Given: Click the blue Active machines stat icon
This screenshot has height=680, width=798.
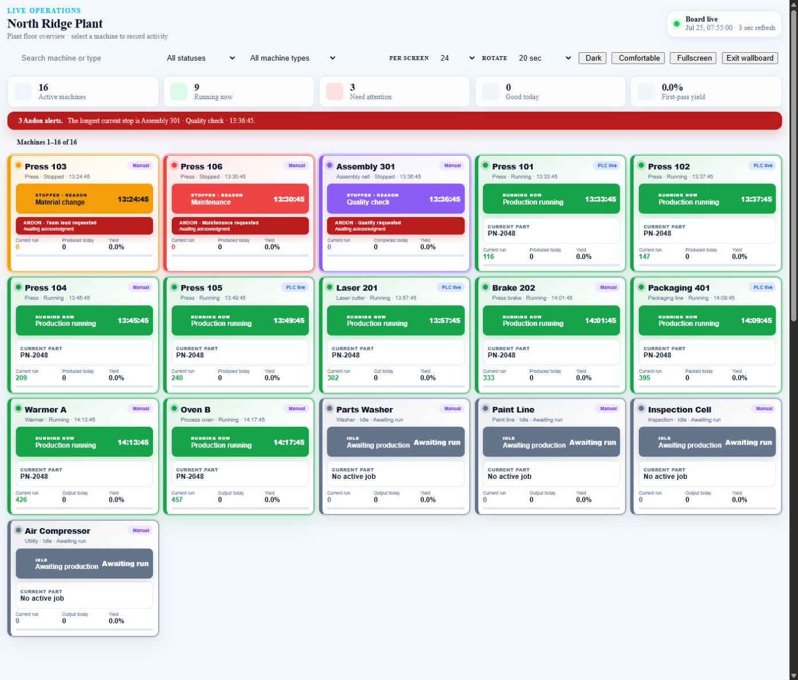Looking at the screenshot, I should (x=23, y=92).
